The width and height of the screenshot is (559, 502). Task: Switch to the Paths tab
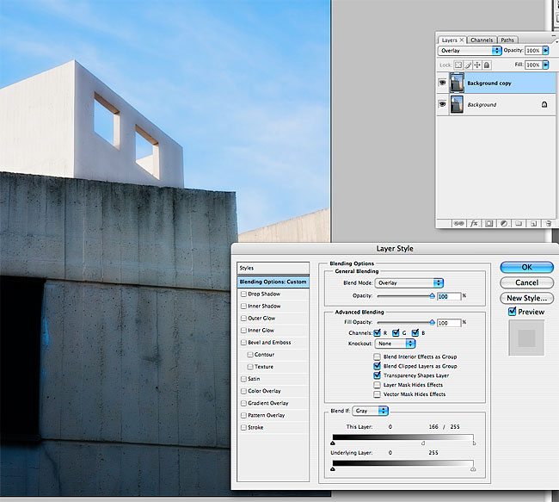click(x=507, y=40)
